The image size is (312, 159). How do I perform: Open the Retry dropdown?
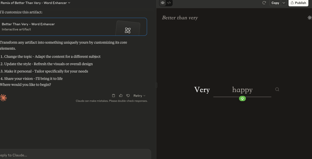[x=139, y=96]
